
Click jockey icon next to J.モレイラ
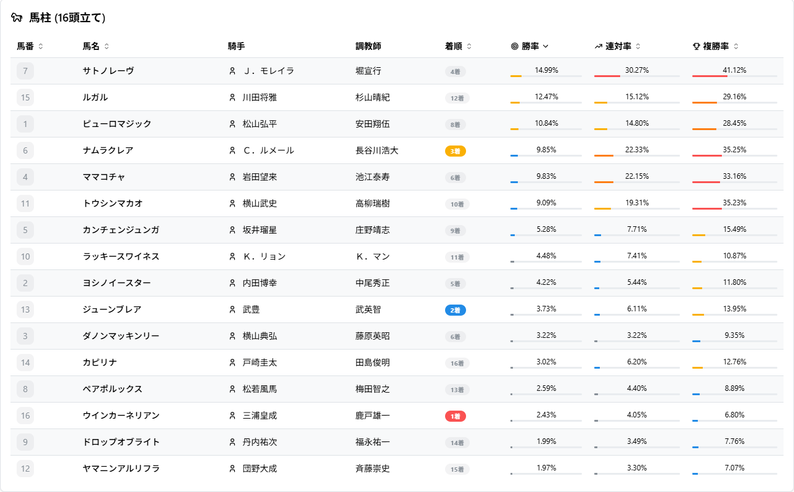click(232, 71)
